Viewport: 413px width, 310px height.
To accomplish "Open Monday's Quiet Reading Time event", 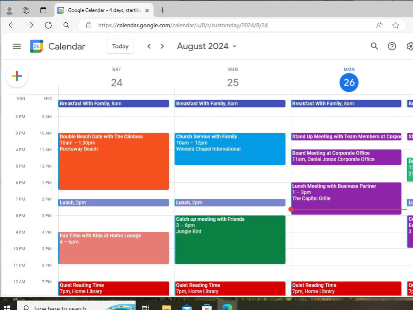I will click(346, 289).
